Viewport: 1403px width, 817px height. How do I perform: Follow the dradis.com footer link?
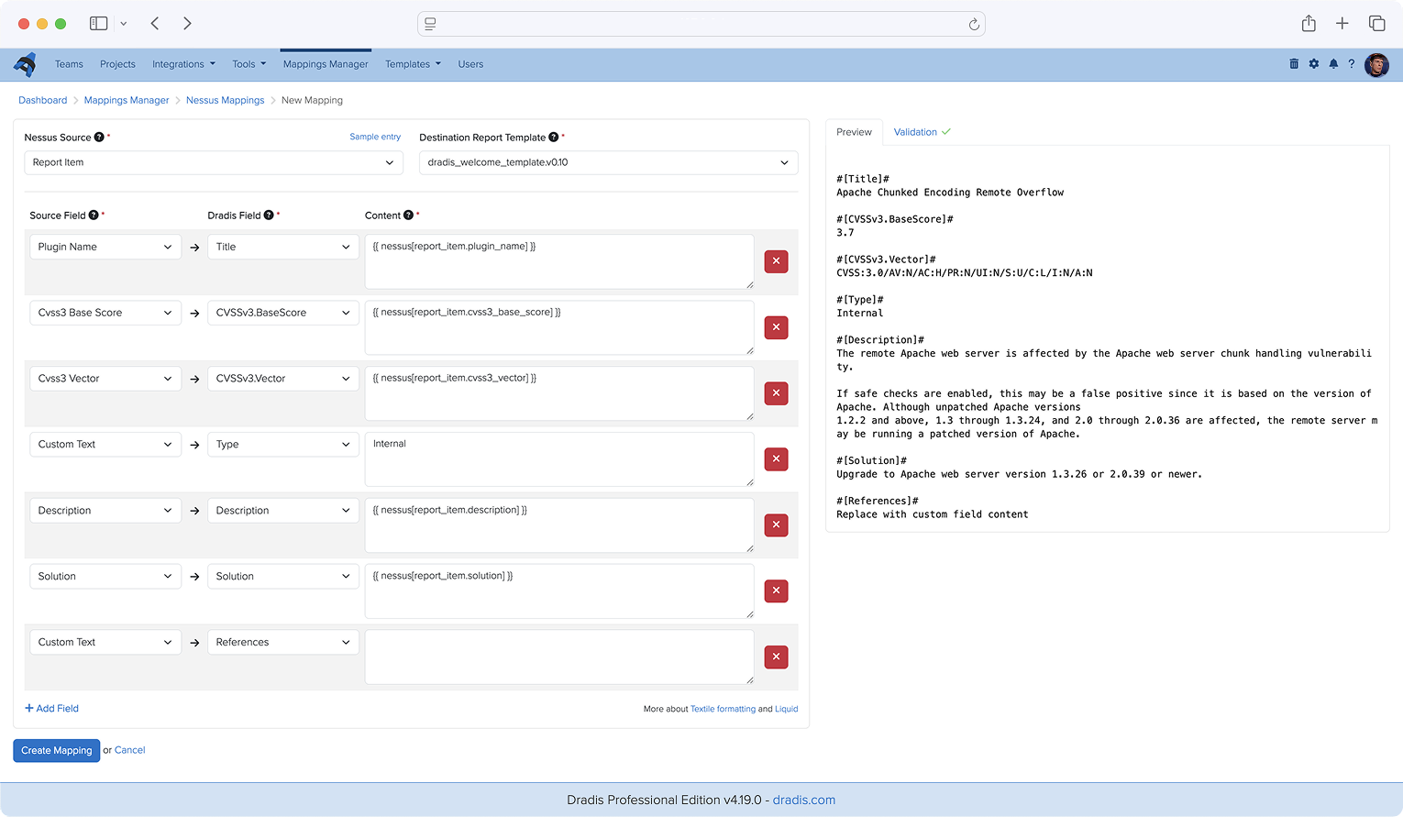coord(804,800)
